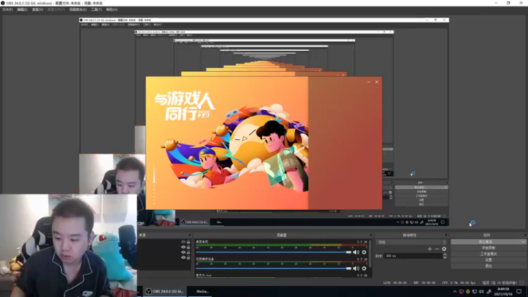
Task: Hide the third source with eye icon
Action: click(x=183, y=252)
